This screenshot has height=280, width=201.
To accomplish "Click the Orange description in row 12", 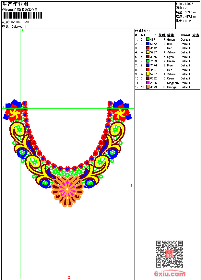I will [x=172, y=87].
